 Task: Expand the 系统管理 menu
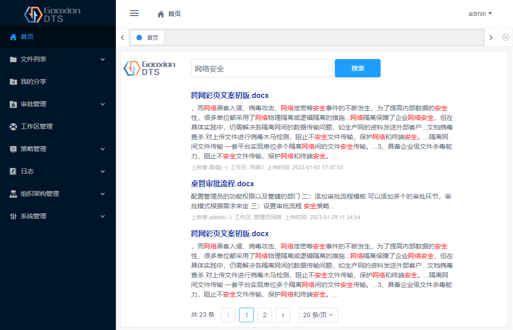pos(58,216)
